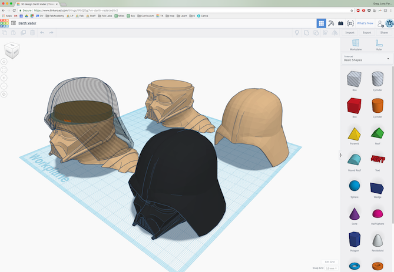Click the Fit all in view button
This screenshot has height=272, width=394.
[x=4, y=70]
